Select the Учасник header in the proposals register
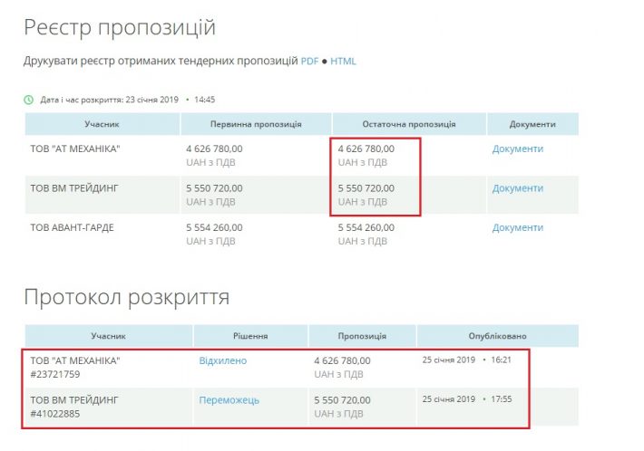The height and width of the screenshot is (451, 644). pyautogui.click(x=102, y=124)
